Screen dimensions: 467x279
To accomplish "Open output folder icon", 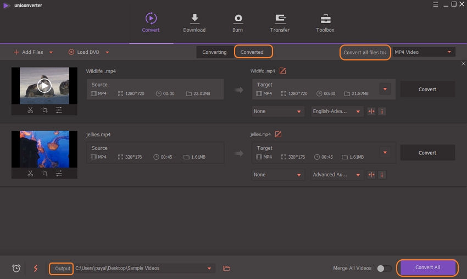I will (226, 268).
